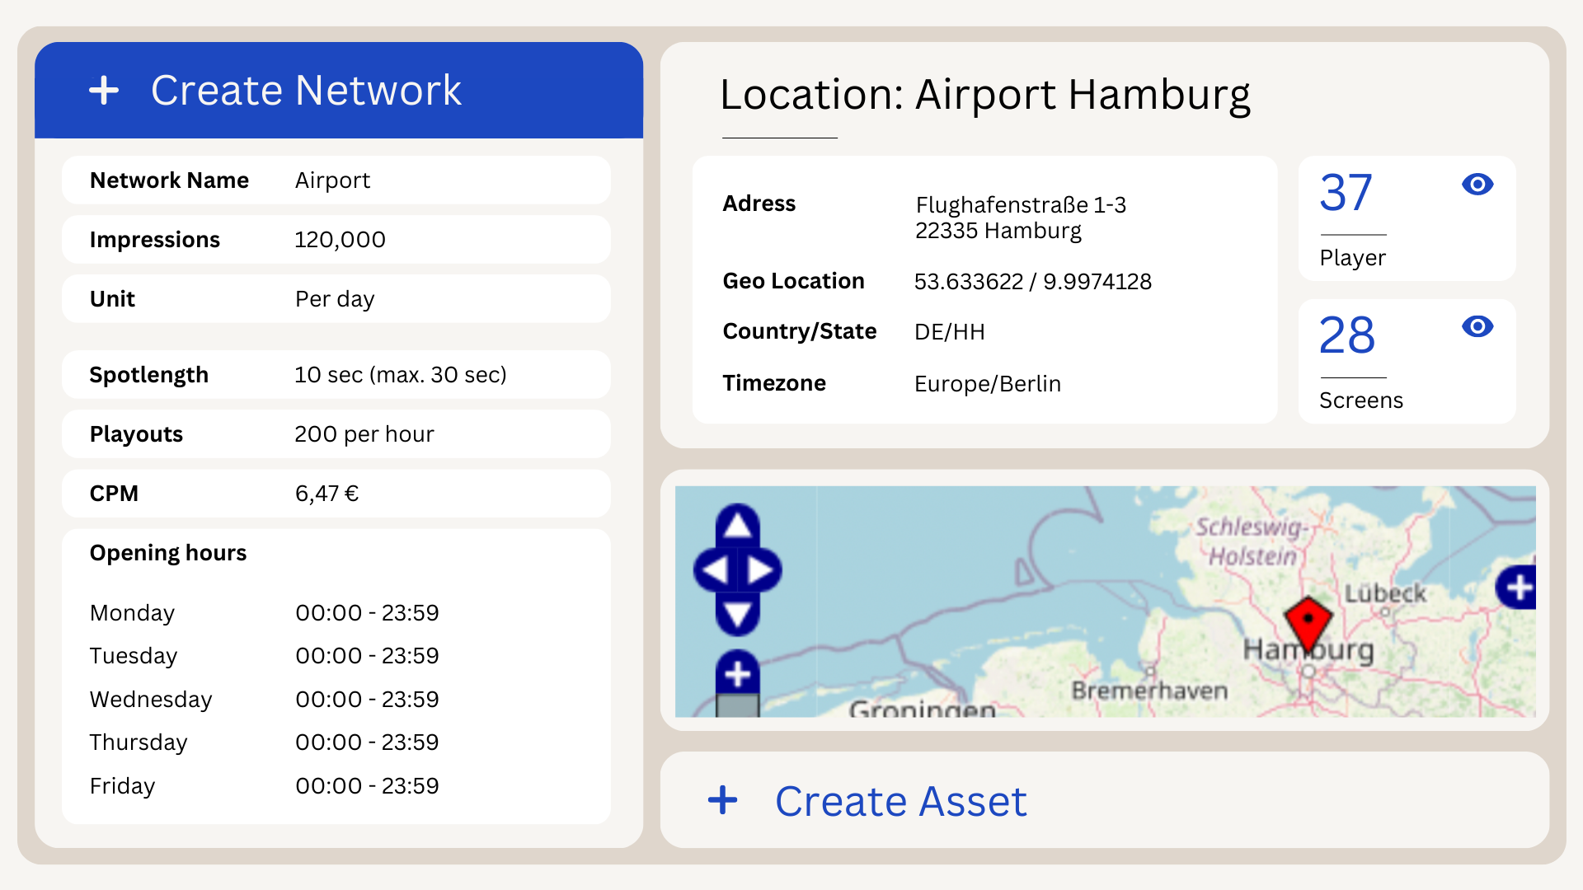Screen dimensions: 1583x890
Task: Click the Create Asset button
Action: pyautogui.click(x=900, y=801)
